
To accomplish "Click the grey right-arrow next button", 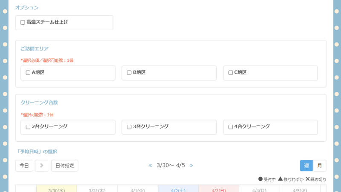I will click(x=41, y=166).
